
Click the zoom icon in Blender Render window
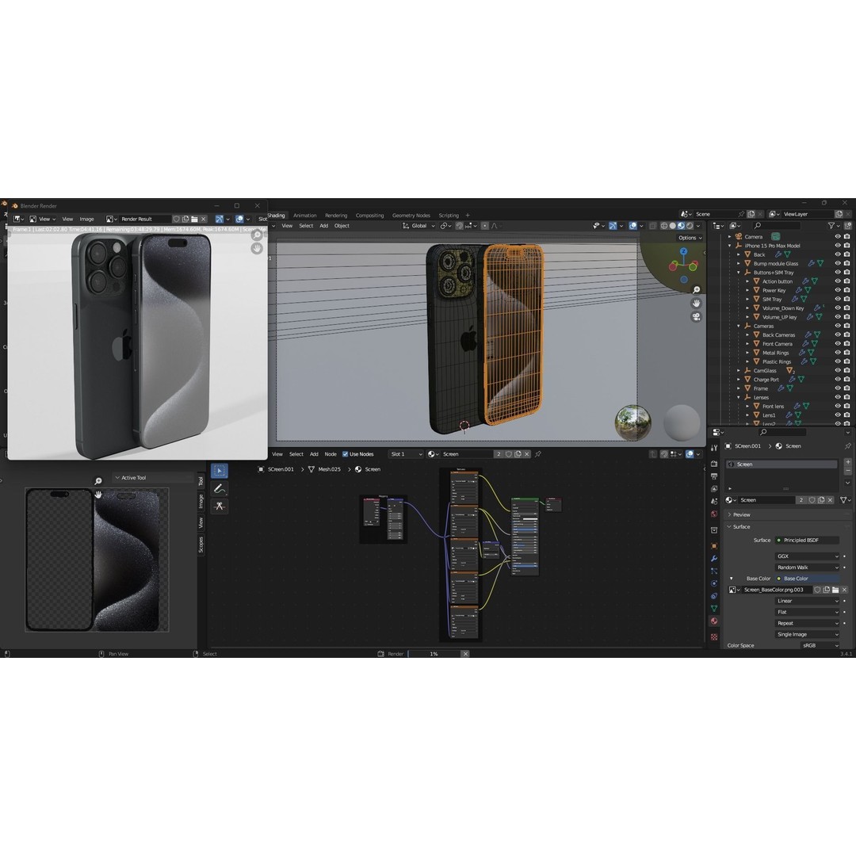coord(257,235)
